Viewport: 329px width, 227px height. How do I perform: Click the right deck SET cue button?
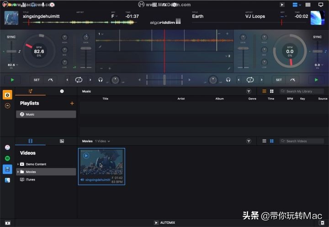click(x=279, y=80)
